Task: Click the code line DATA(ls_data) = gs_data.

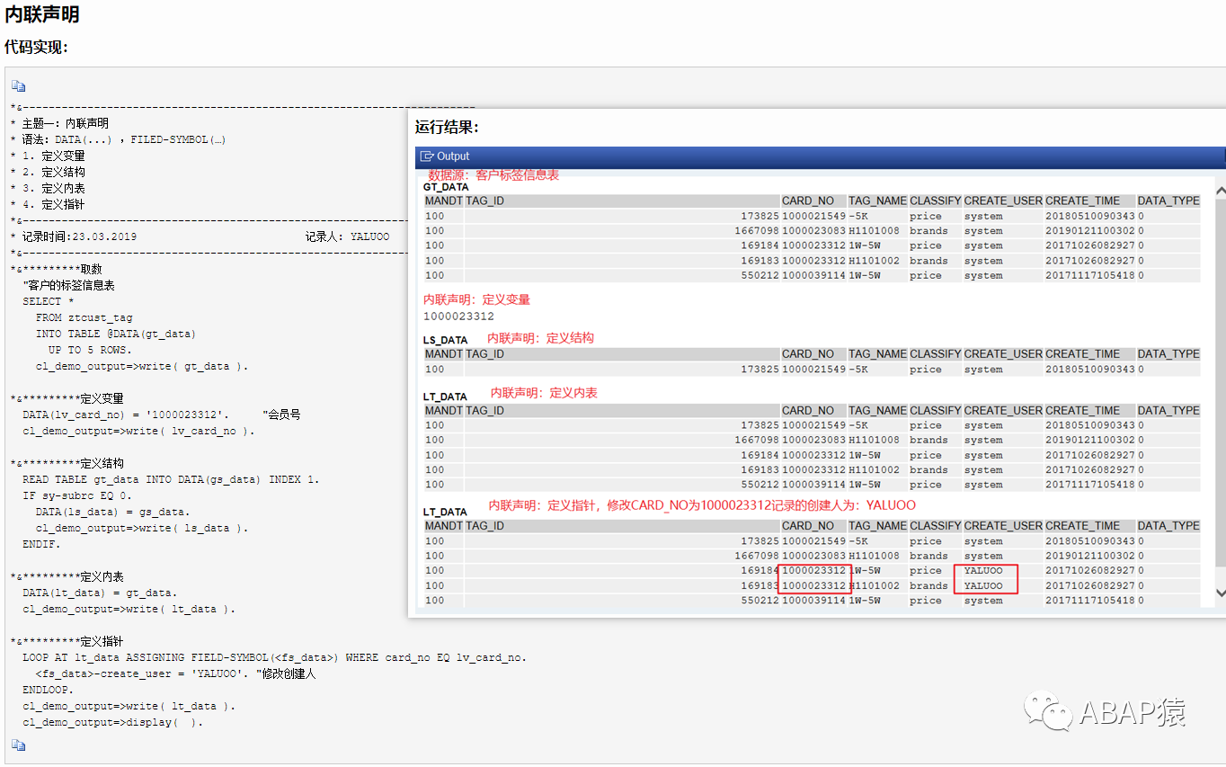Action: pos(112,512)
